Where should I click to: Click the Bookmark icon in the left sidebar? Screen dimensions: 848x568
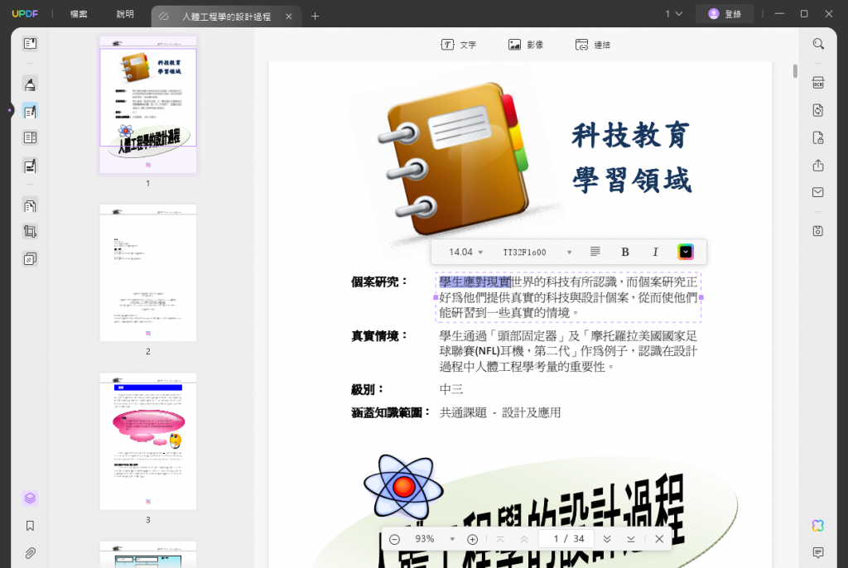click(30, 525)
